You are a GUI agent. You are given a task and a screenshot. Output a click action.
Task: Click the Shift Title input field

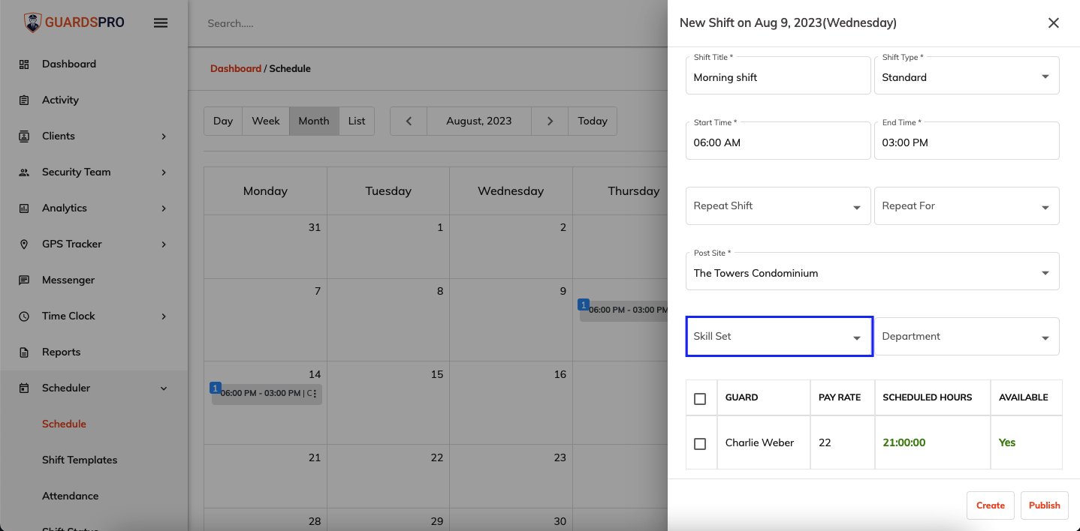[x=778, y=75]
